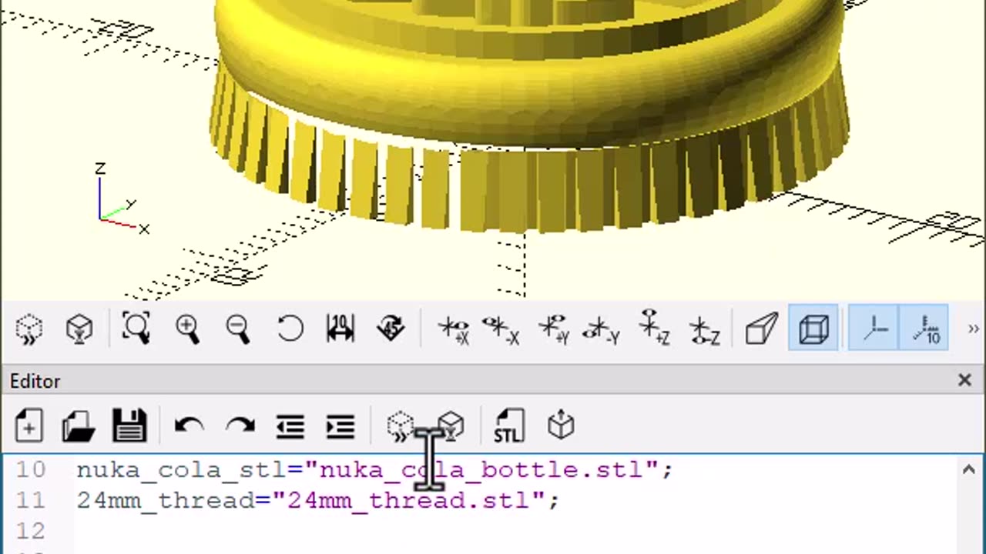
Task: Click line number 12 in gutter
Action: [31, 531]
